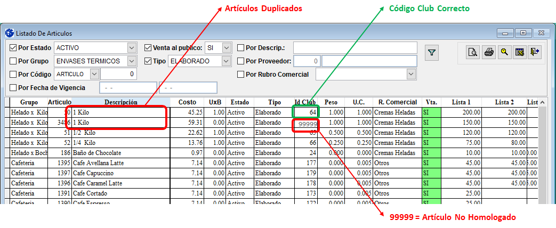Open the Venta al publico SI dropdown
The image size is (556, 228).
click(x=227, y=47)
